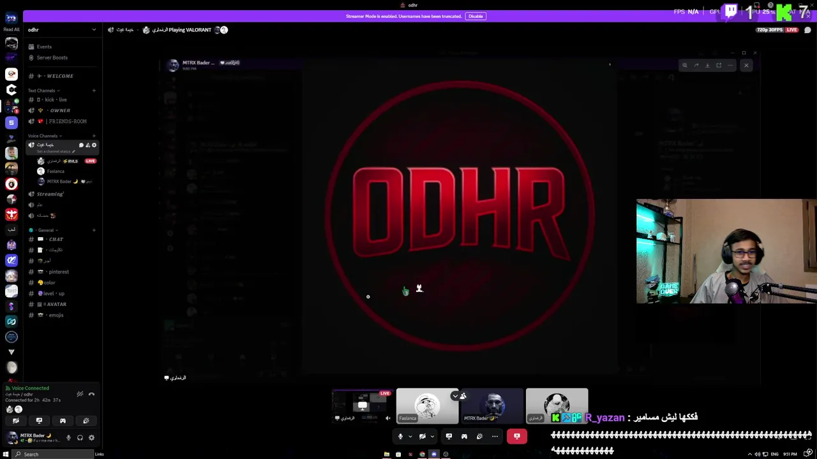This screenshot has height=459, width=817.
Task: Open Windows Start menu
Action: [6, 454]
